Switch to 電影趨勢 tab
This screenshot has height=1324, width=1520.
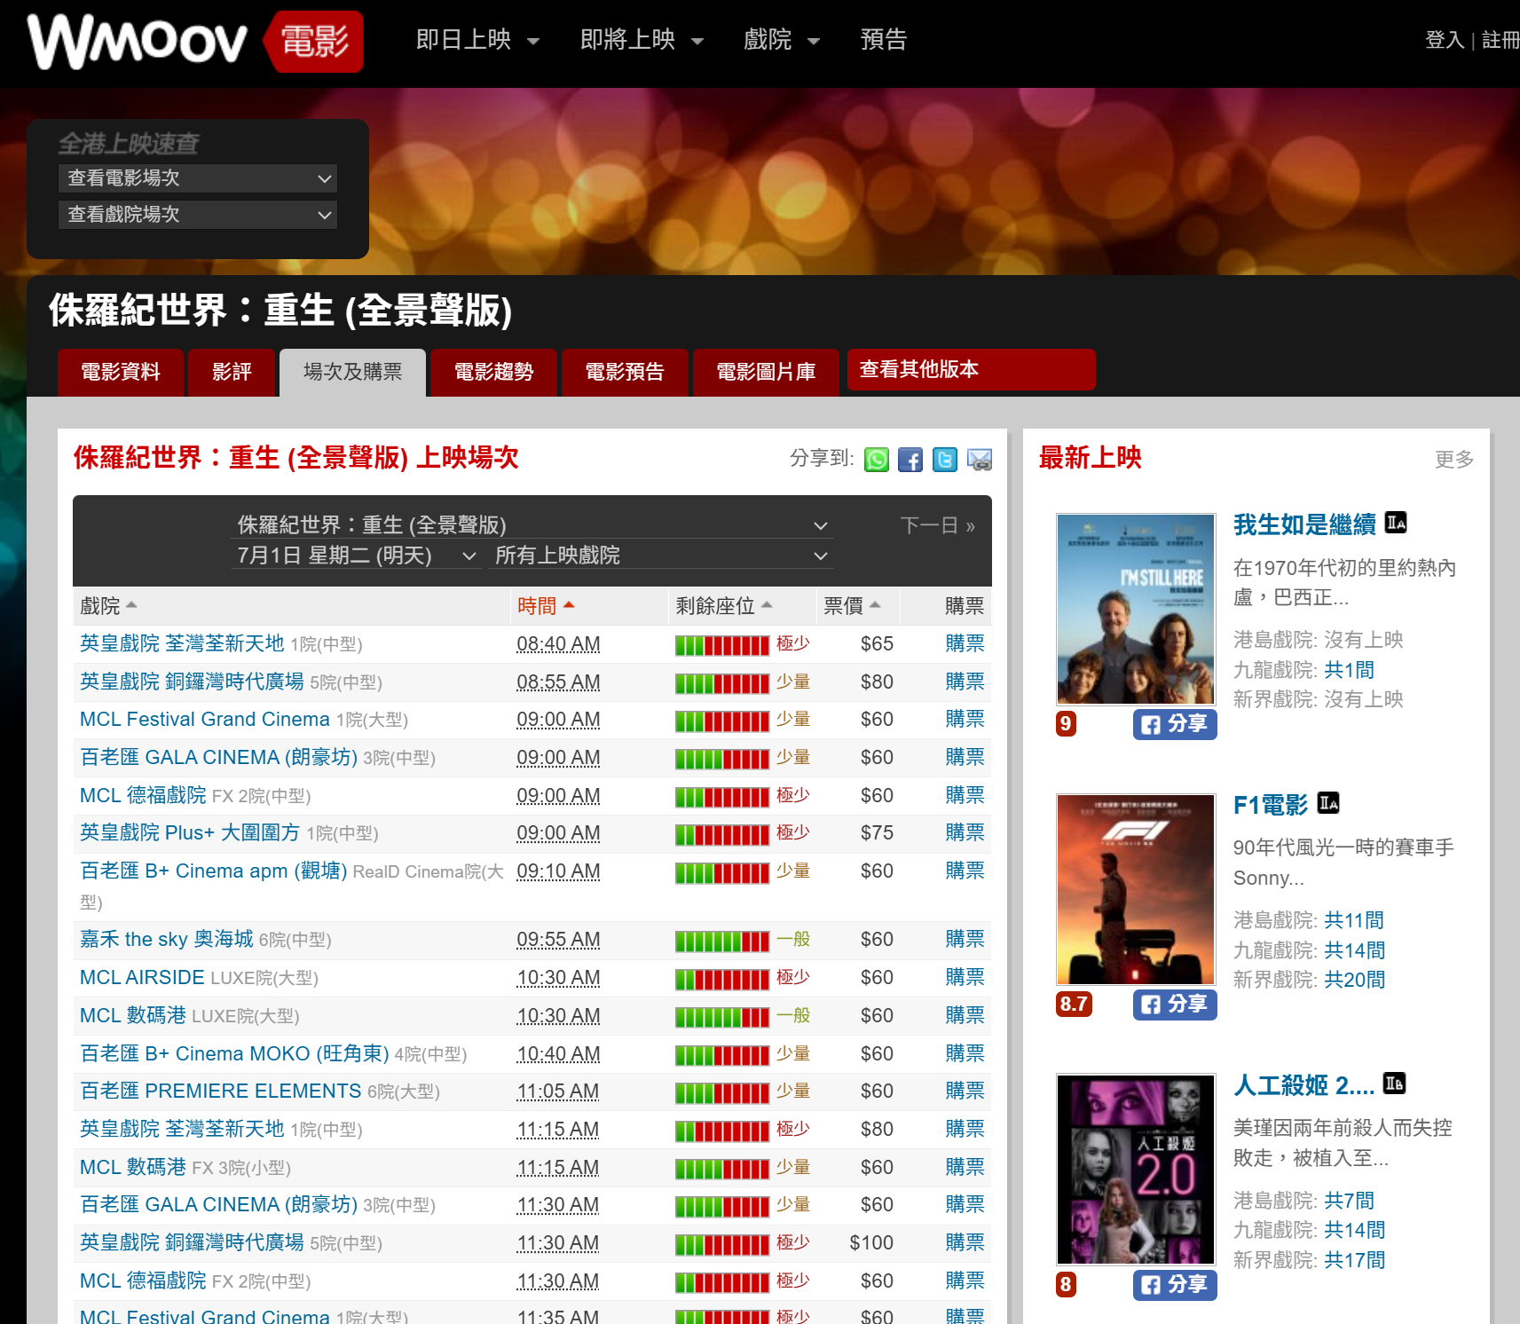coord(493,372)
